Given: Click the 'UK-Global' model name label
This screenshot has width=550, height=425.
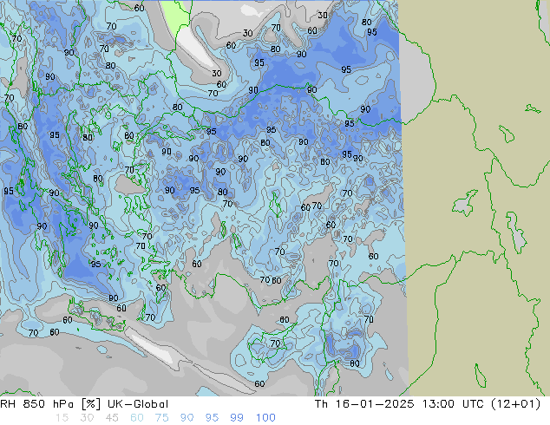Looking at the screenshot, I should [x=138, y=404].
